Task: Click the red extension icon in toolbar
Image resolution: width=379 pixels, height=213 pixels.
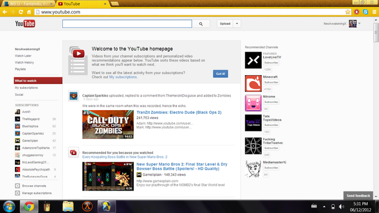Action: point(356,12)
